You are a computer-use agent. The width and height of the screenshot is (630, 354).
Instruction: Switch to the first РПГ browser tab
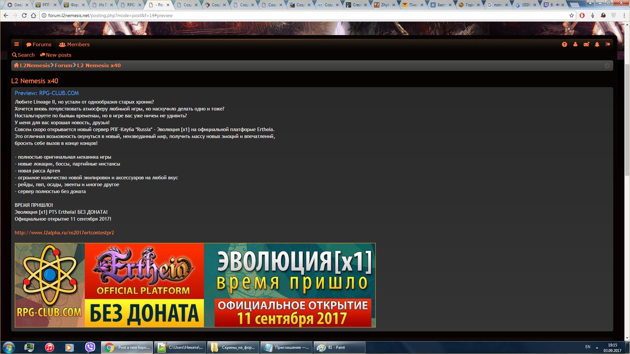(46, 5)
